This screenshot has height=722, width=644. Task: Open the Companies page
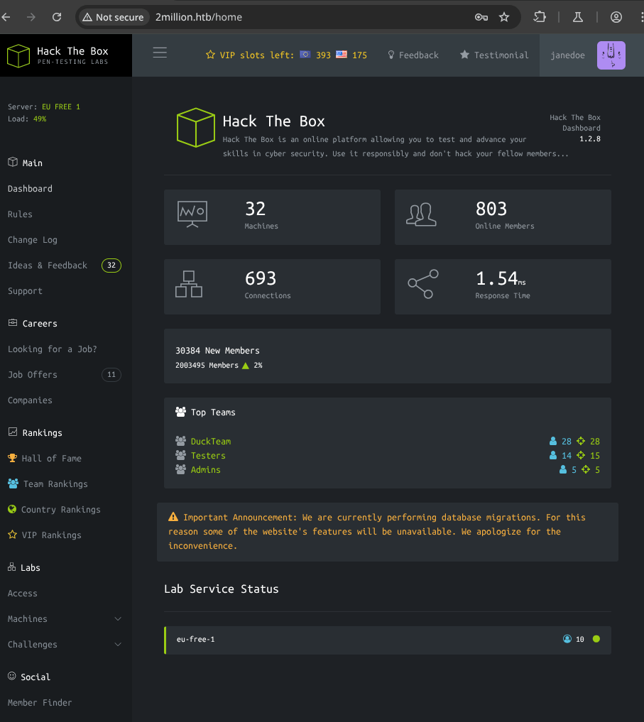click(30, 400)
